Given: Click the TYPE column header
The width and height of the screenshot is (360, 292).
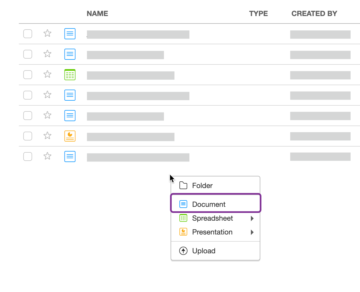Looking at the screenshot, I should 258,14.
